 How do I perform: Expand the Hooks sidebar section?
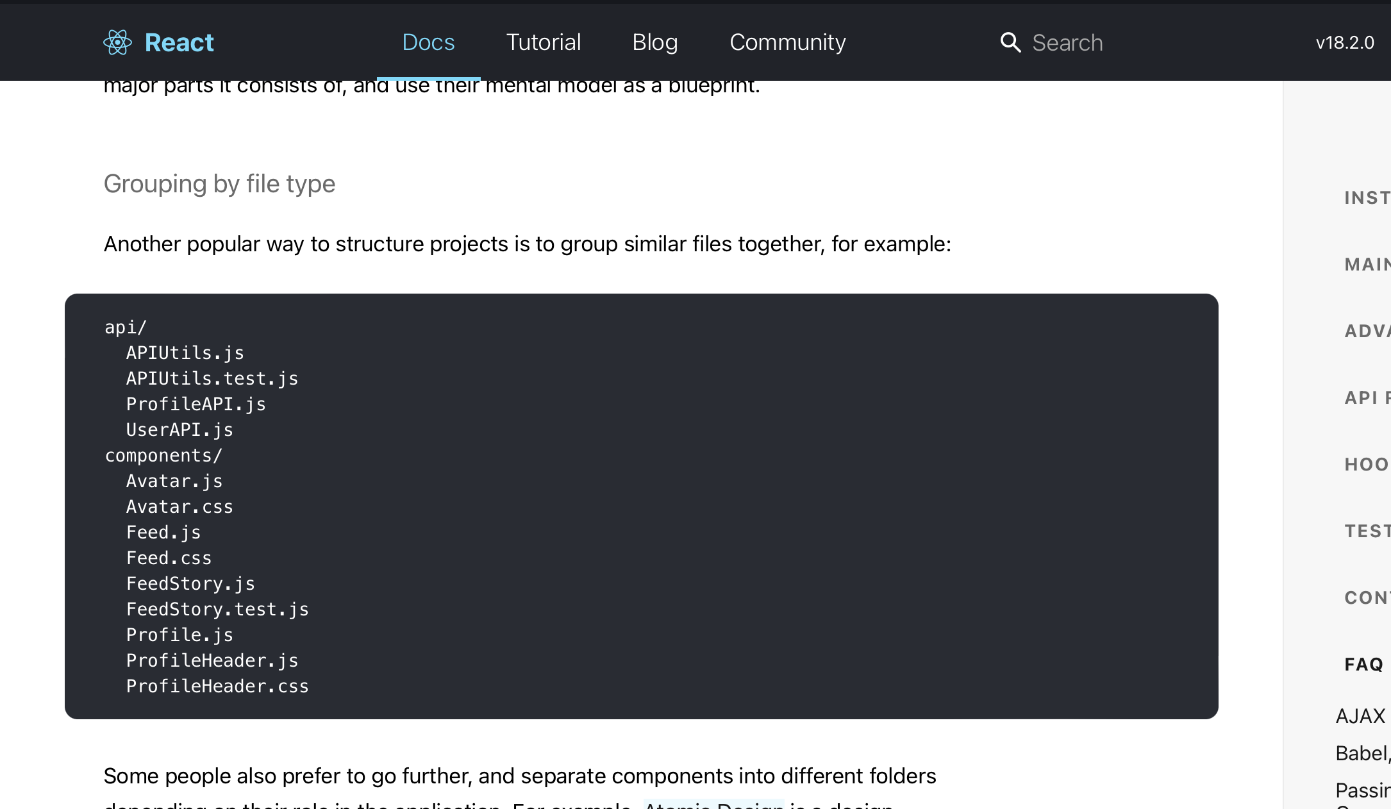tap(1367, 464)
